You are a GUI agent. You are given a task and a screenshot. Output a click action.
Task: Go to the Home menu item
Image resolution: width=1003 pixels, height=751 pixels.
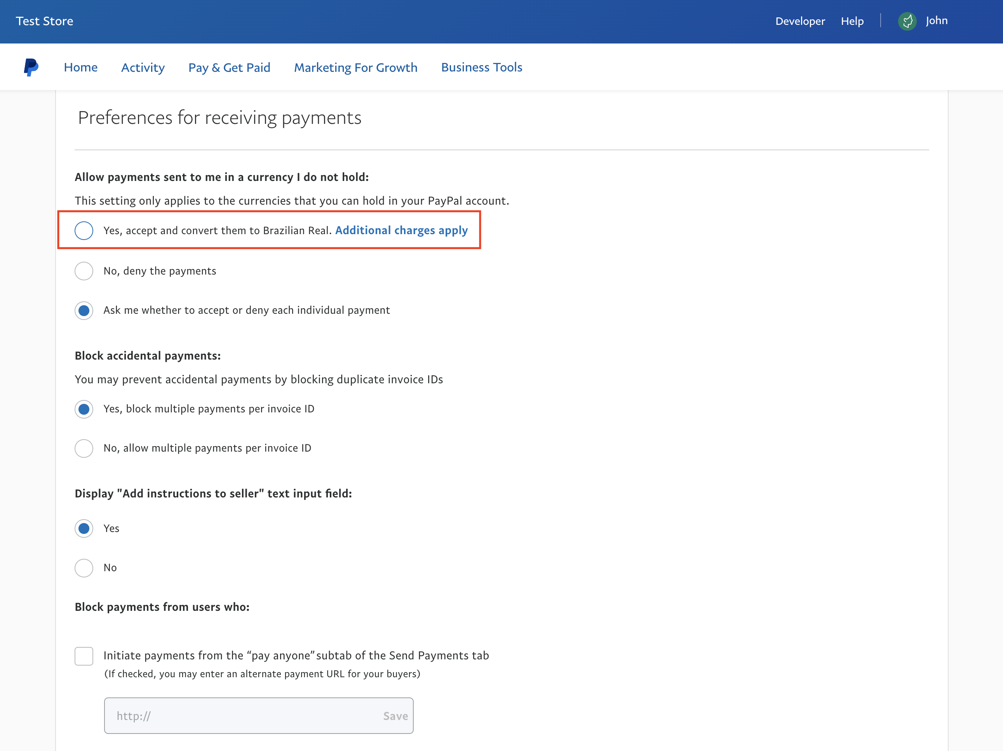81,67
